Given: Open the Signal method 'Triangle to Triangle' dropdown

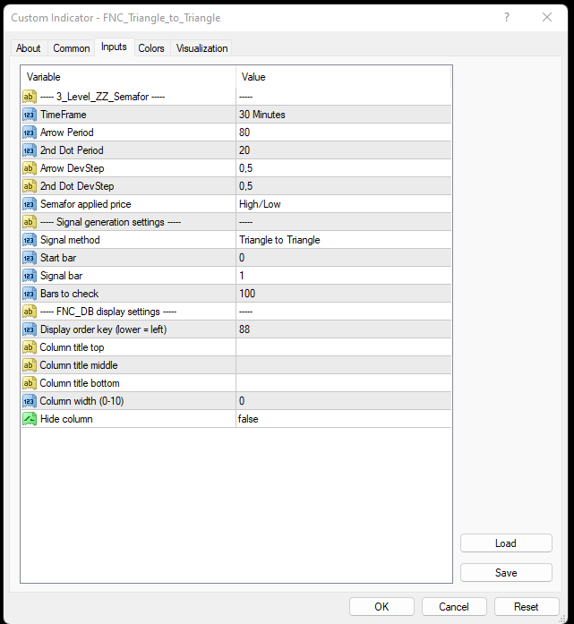Looking at the screenshot, I should pos(344,240).
